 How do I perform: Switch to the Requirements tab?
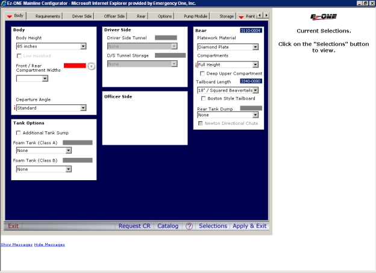click(x=48, y=16)
